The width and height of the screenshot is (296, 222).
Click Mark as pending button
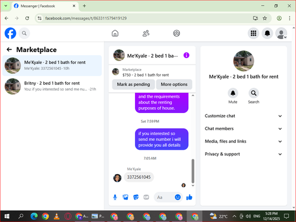[133, 85]
